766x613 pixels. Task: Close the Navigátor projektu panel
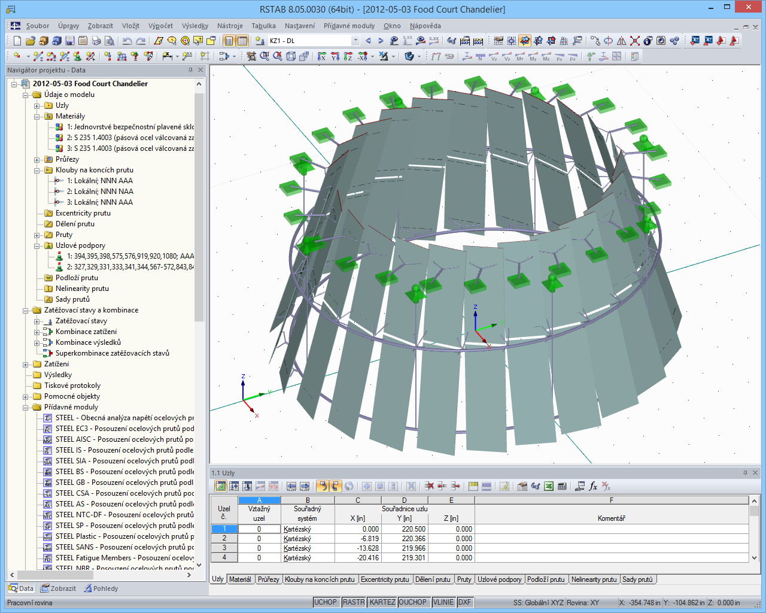coord(201,70)
